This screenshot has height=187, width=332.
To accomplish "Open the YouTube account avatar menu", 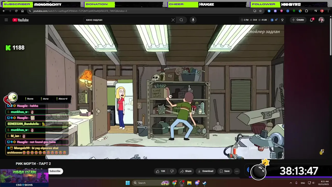I will 321,20.
